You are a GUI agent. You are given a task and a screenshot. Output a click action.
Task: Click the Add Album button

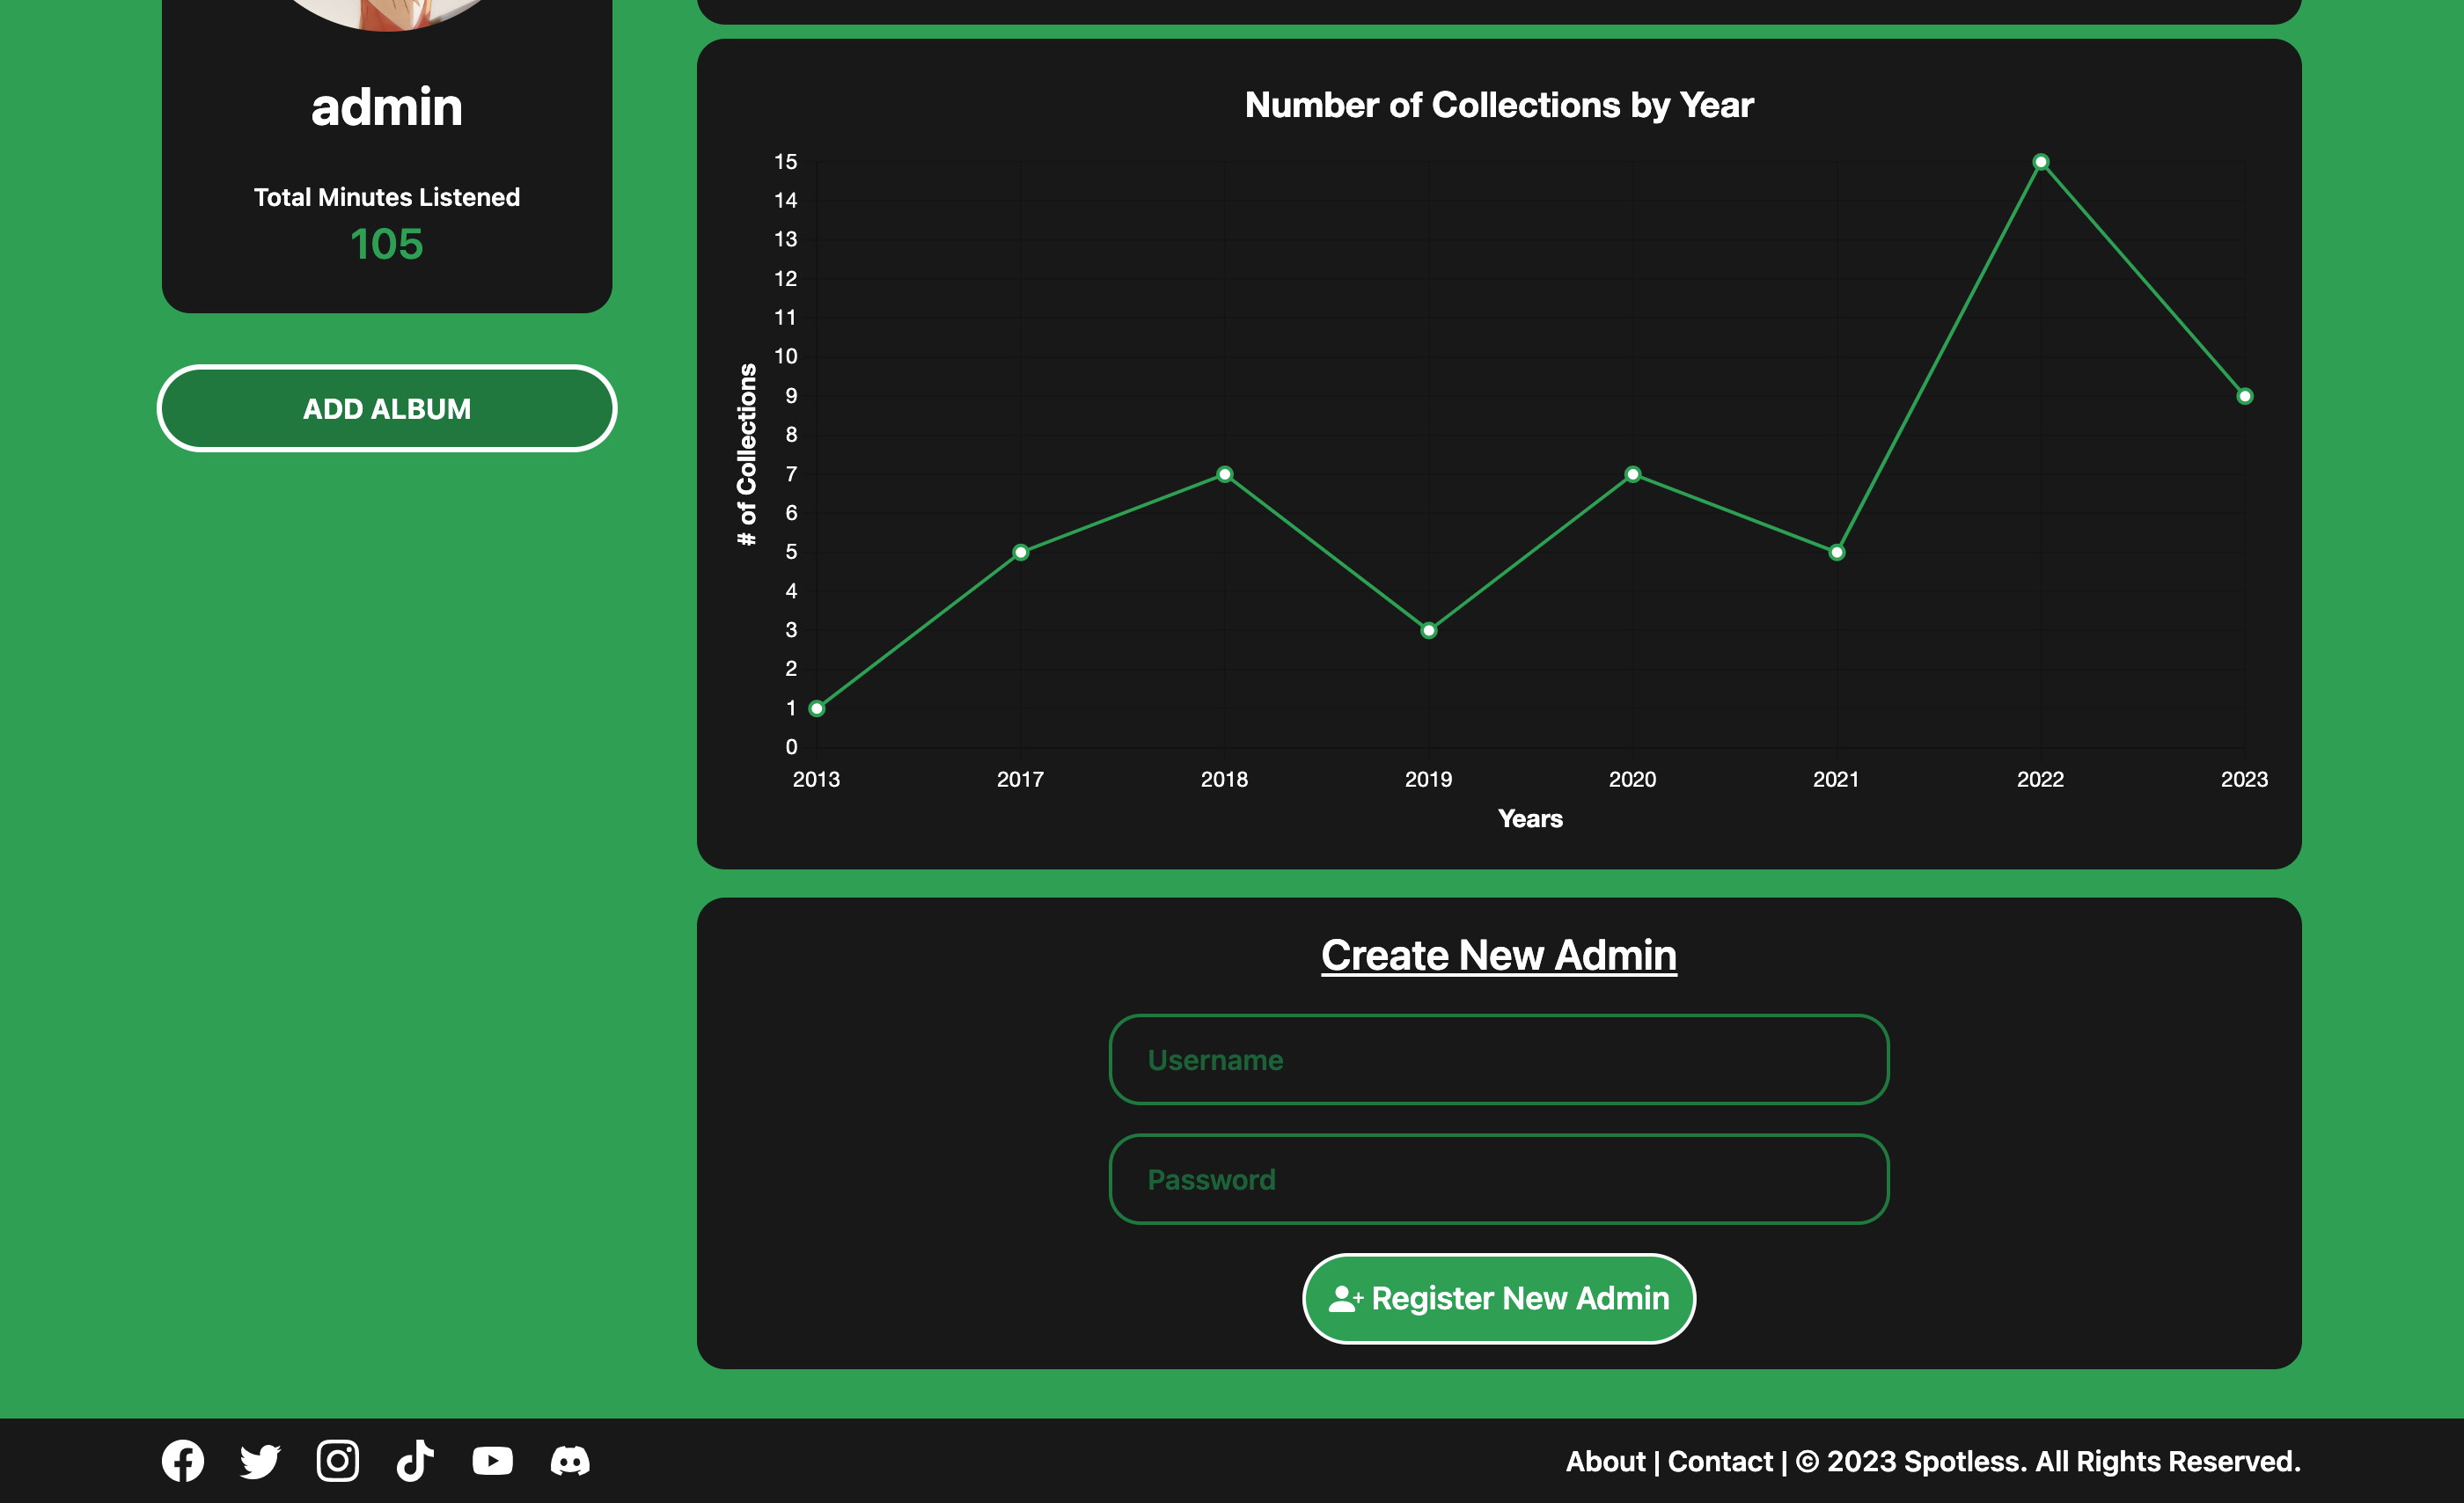[387, 408]
